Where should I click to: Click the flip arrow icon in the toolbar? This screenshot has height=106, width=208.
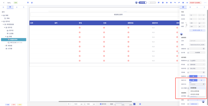pos(167,2)
